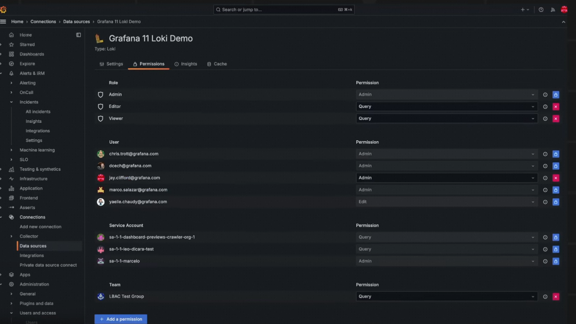
Task: Click lock icon for marco.salazar@grafana.com
Action: coord(556,190)
